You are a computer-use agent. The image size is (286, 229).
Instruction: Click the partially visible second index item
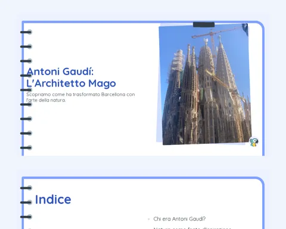192,228
